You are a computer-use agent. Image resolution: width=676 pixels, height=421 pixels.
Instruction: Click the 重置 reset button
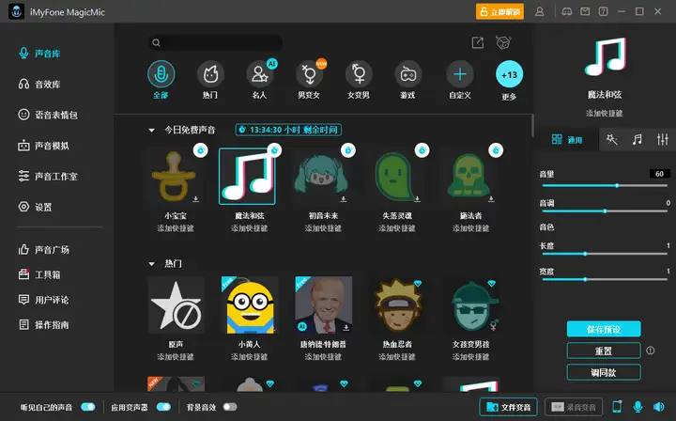(604, 351)
